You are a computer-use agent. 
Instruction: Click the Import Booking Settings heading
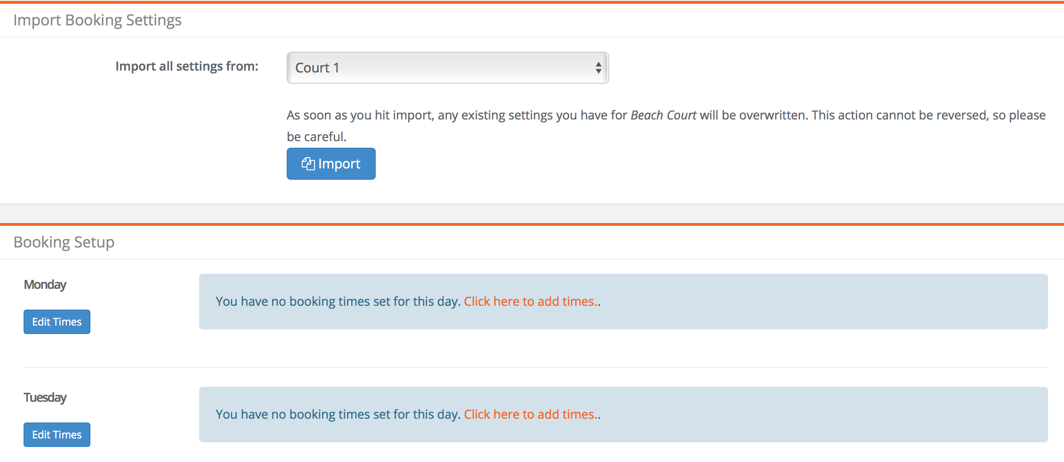pyautogui.click(x=97, y=20)
